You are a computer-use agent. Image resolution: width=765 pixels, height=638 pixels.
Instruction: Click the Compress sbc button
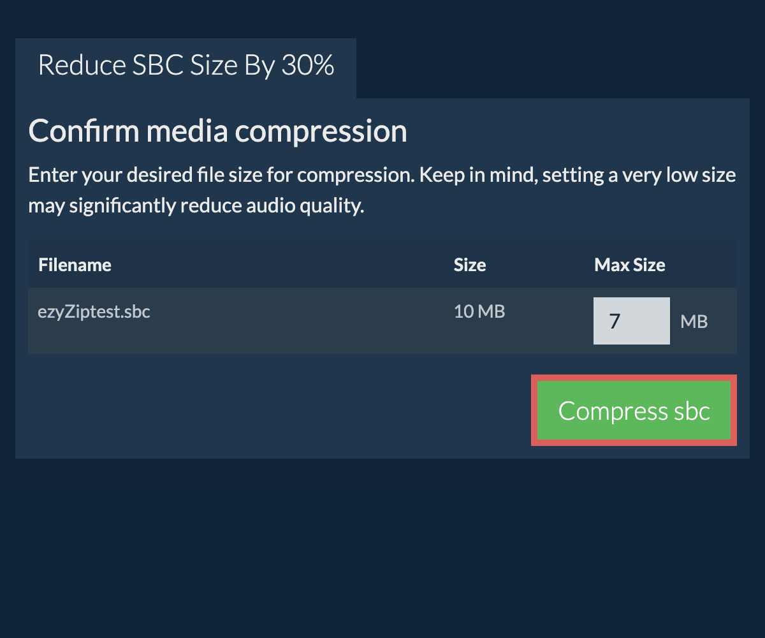click(x=634, y=411)
